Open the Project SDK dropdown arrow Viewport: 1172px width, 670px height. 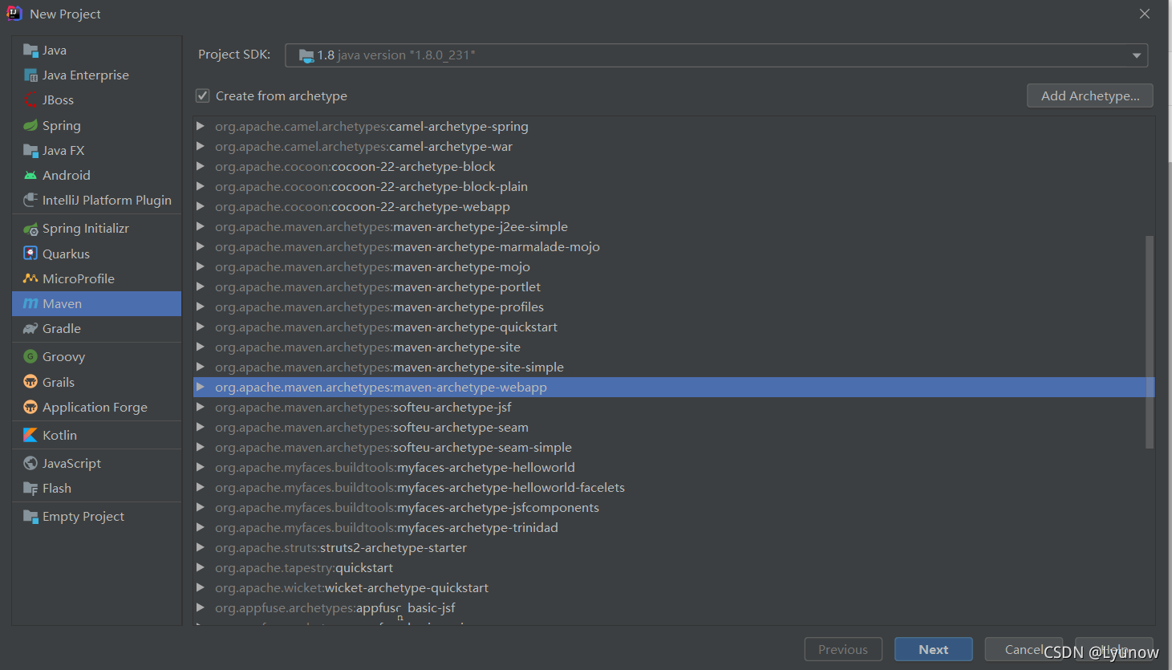[x=1137, y=55]
